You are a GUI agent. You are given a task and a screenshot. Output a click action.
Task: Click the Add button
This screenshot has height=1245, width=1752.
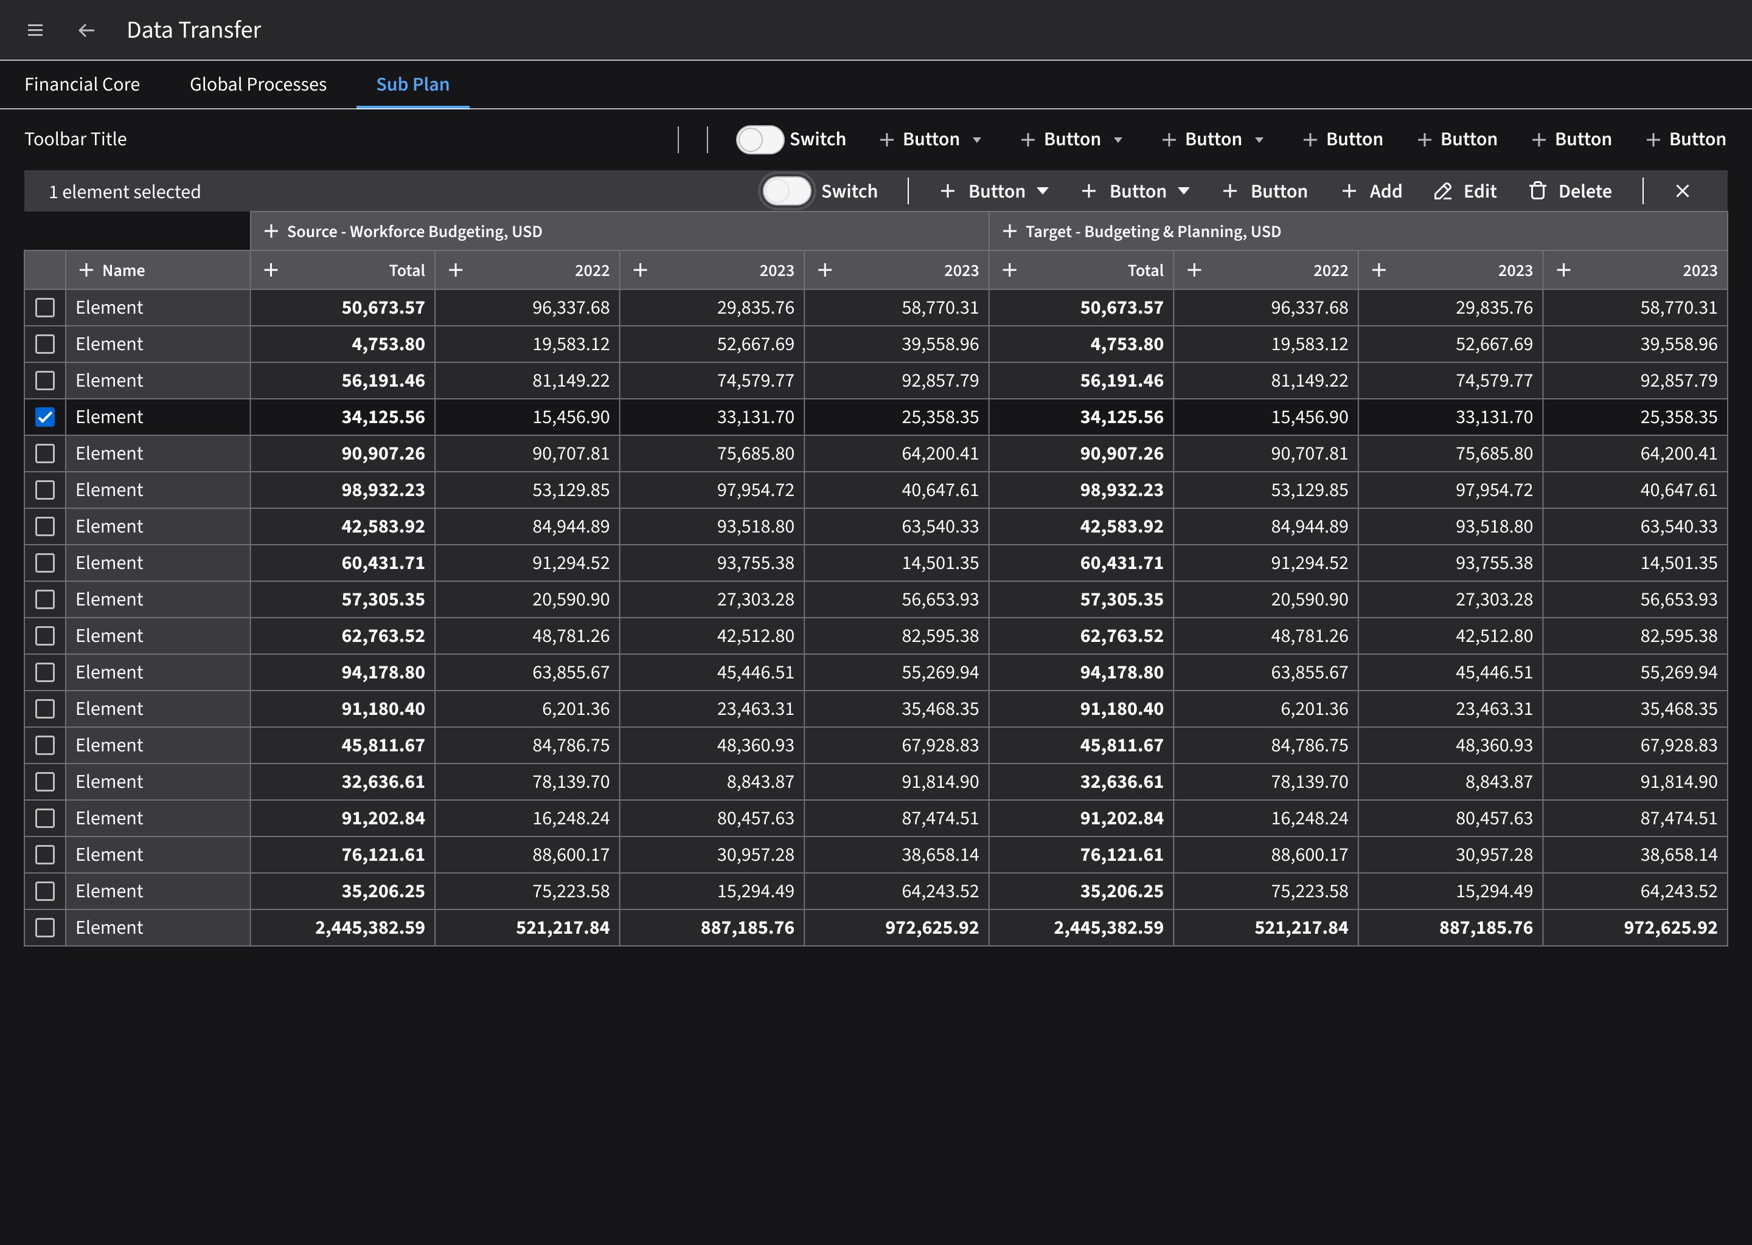click(1372, 191)
